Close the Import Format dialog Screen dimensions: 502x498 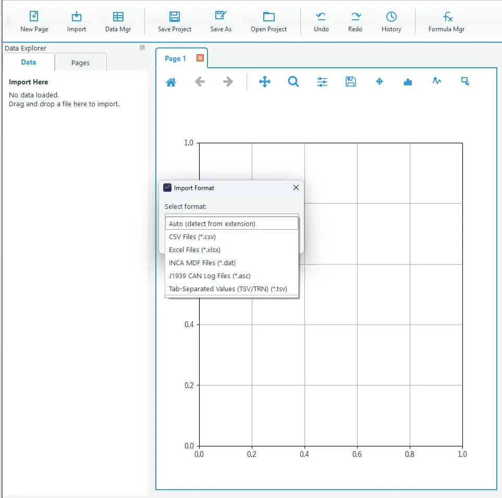pyautogui.click(x=296, y=188)
